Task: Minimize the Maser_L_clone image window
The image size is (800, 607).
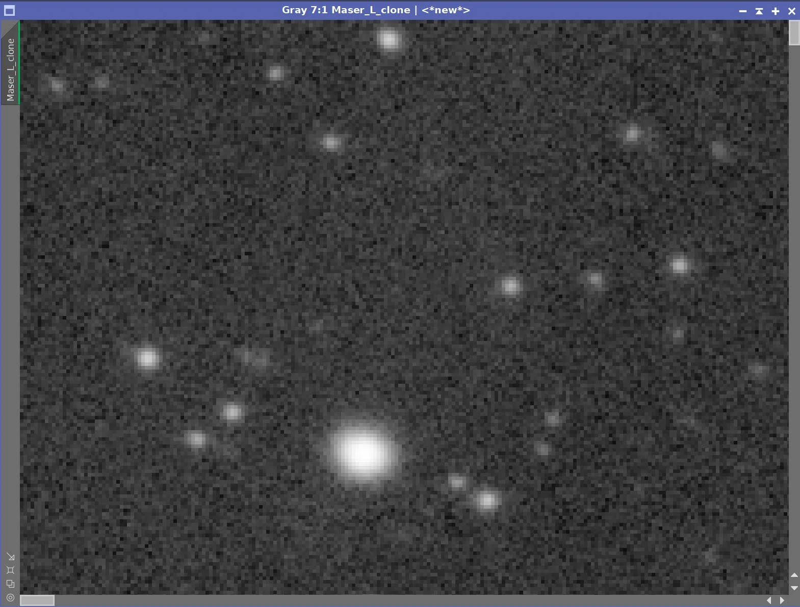Action: (x=743, y=11)
